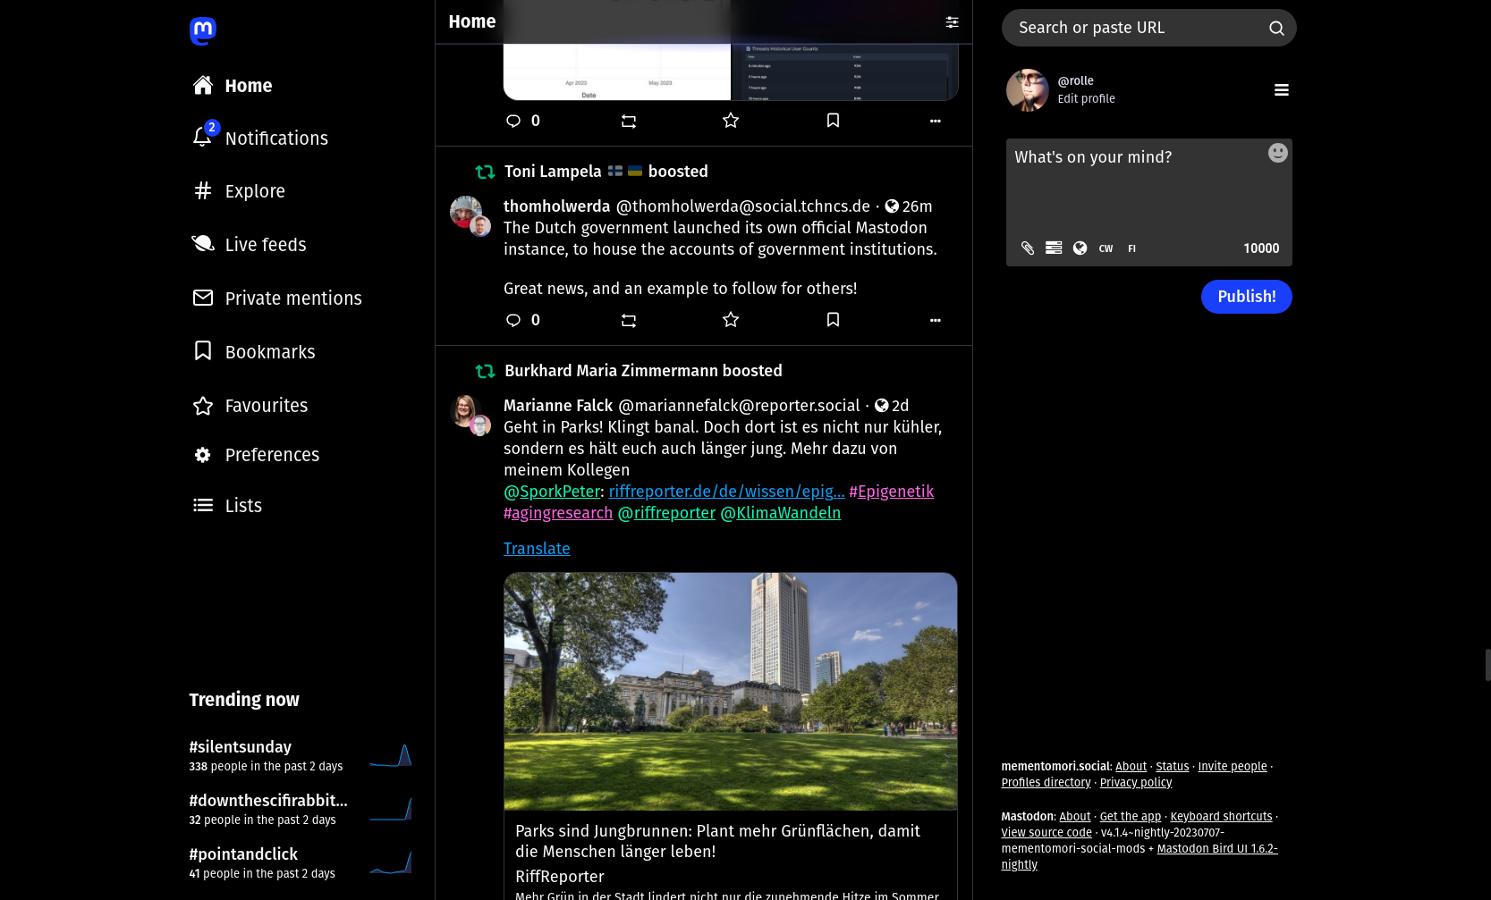
Task: Open Invite people link
Action: coord(1232,767)
